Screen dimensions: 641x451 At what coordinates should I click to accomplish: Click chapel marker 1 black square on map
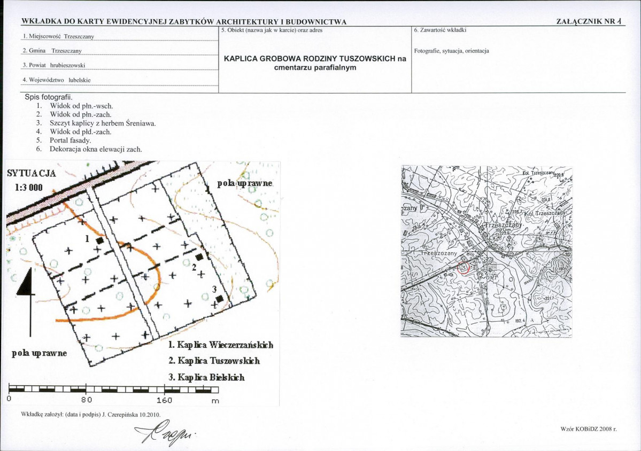pos(99,240)
